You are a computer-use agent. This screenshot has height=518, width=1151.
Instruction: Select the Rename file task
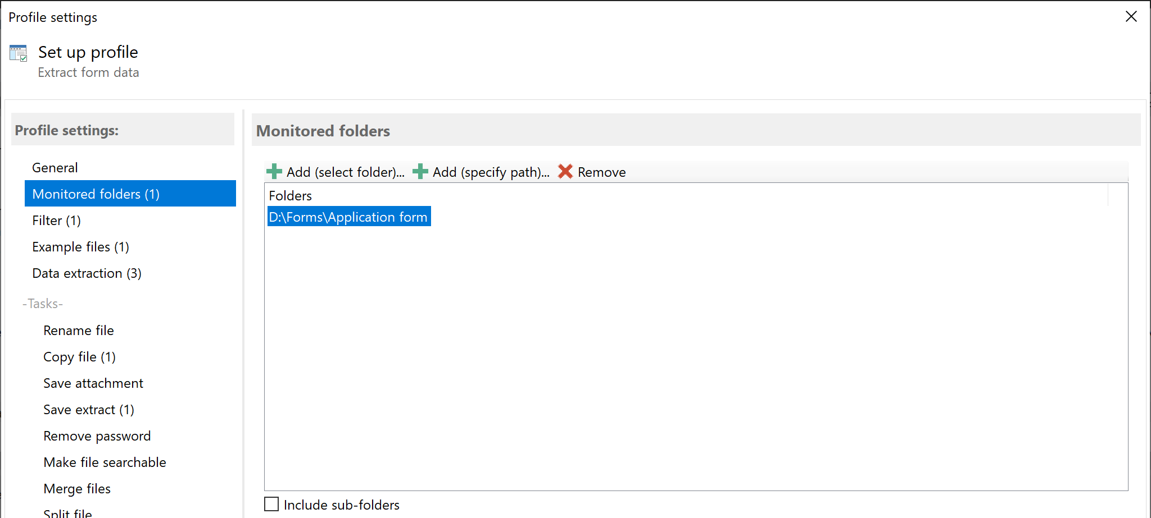pos(78,330)
